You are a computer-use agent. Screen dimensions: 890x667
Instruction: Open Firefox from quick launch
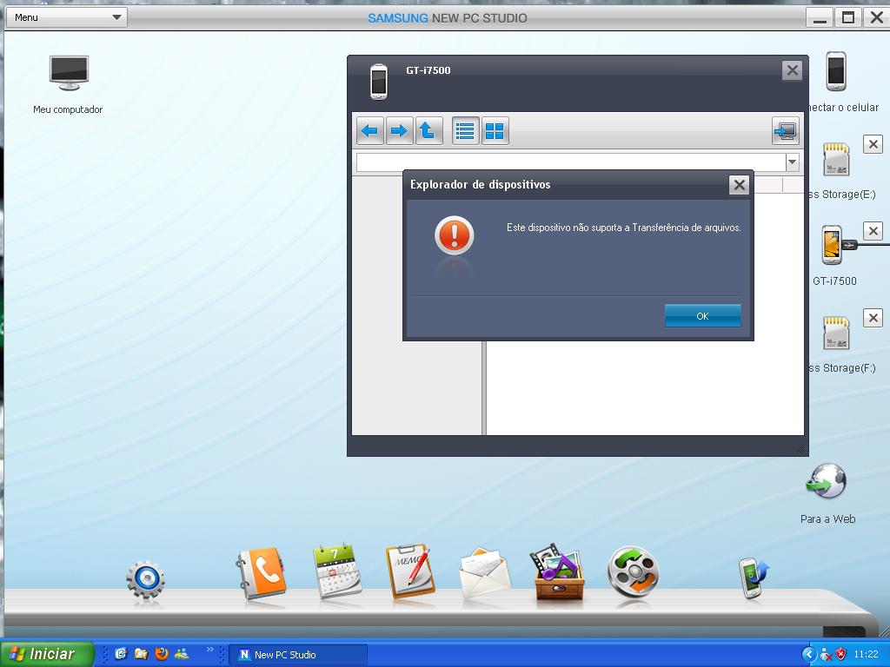162,654
